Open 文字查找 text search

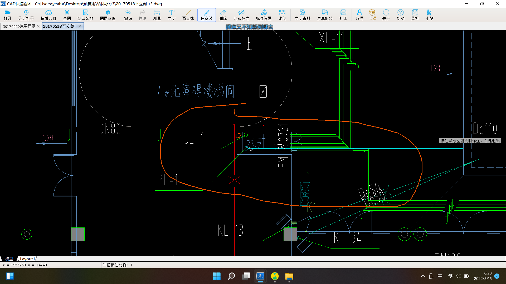click(303, 15)
